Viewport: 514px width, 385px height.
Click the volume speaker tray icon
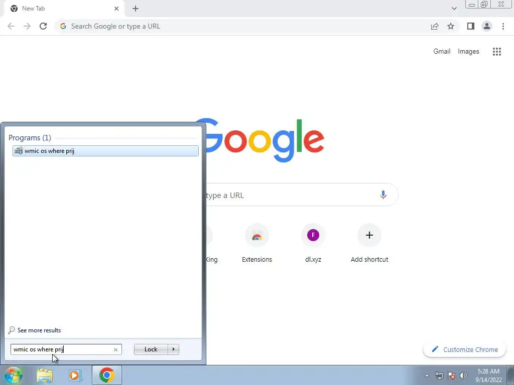point(463,375)
